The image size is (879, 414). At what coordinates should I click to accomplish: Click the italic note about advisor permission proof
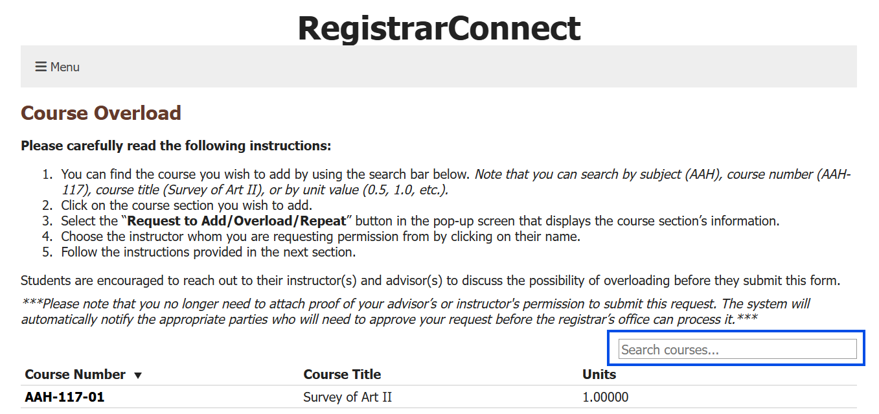click(x=415, y=311)
